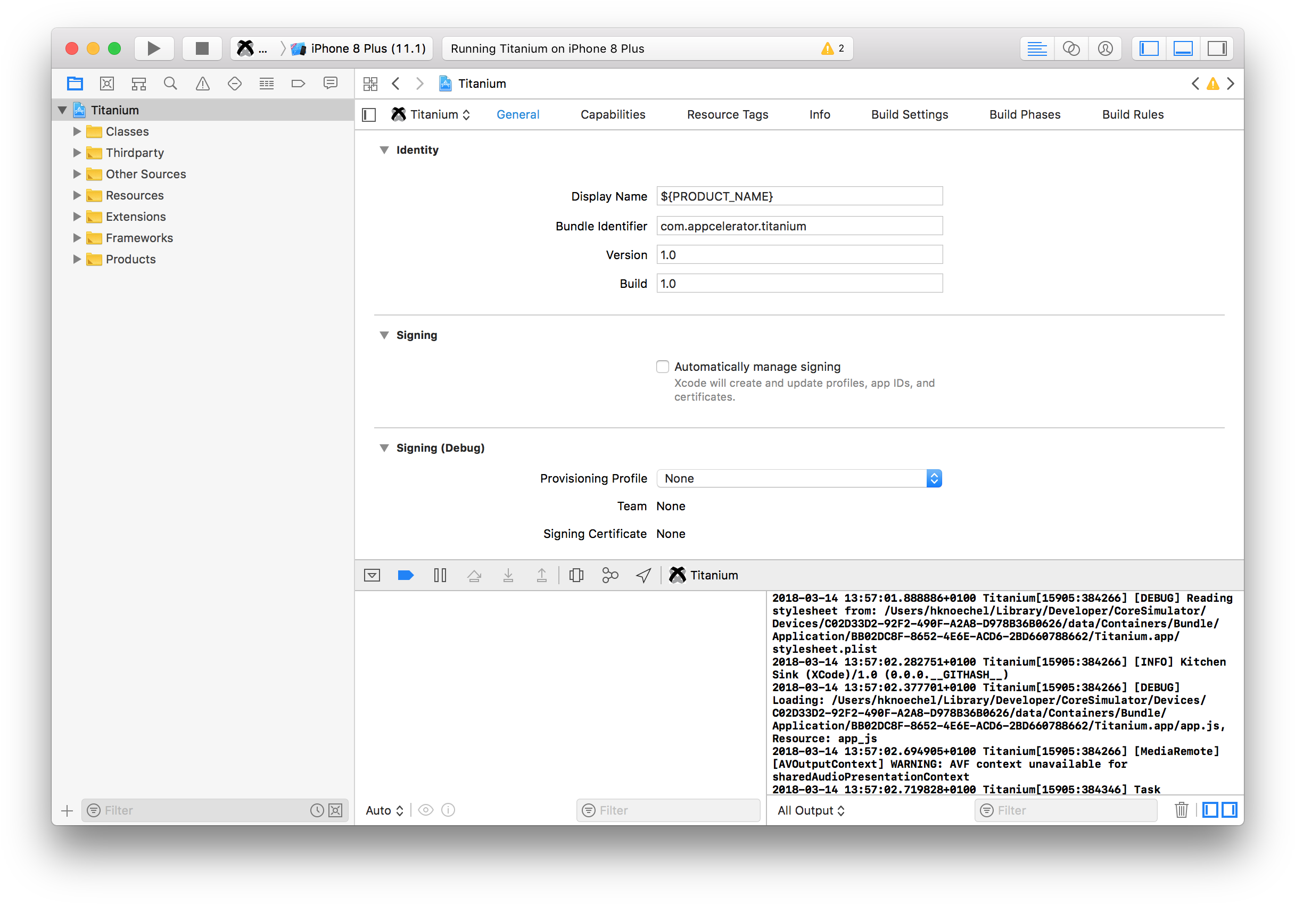Click the Display Name field
Viewport: 1295px width, 904px height.
(x=799, y=196)
